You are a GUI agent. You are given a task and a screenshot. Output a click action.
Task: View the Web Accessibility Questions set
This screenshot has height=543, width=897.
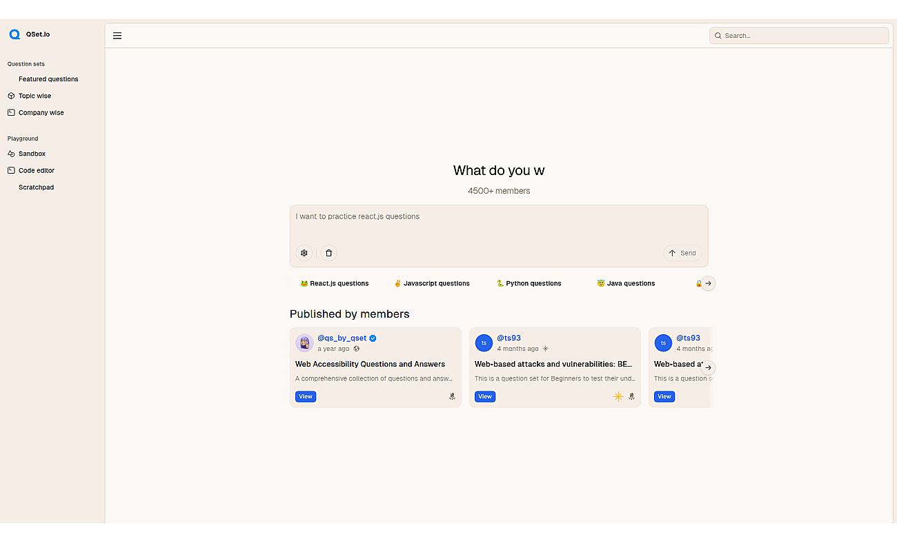[306, 396]
